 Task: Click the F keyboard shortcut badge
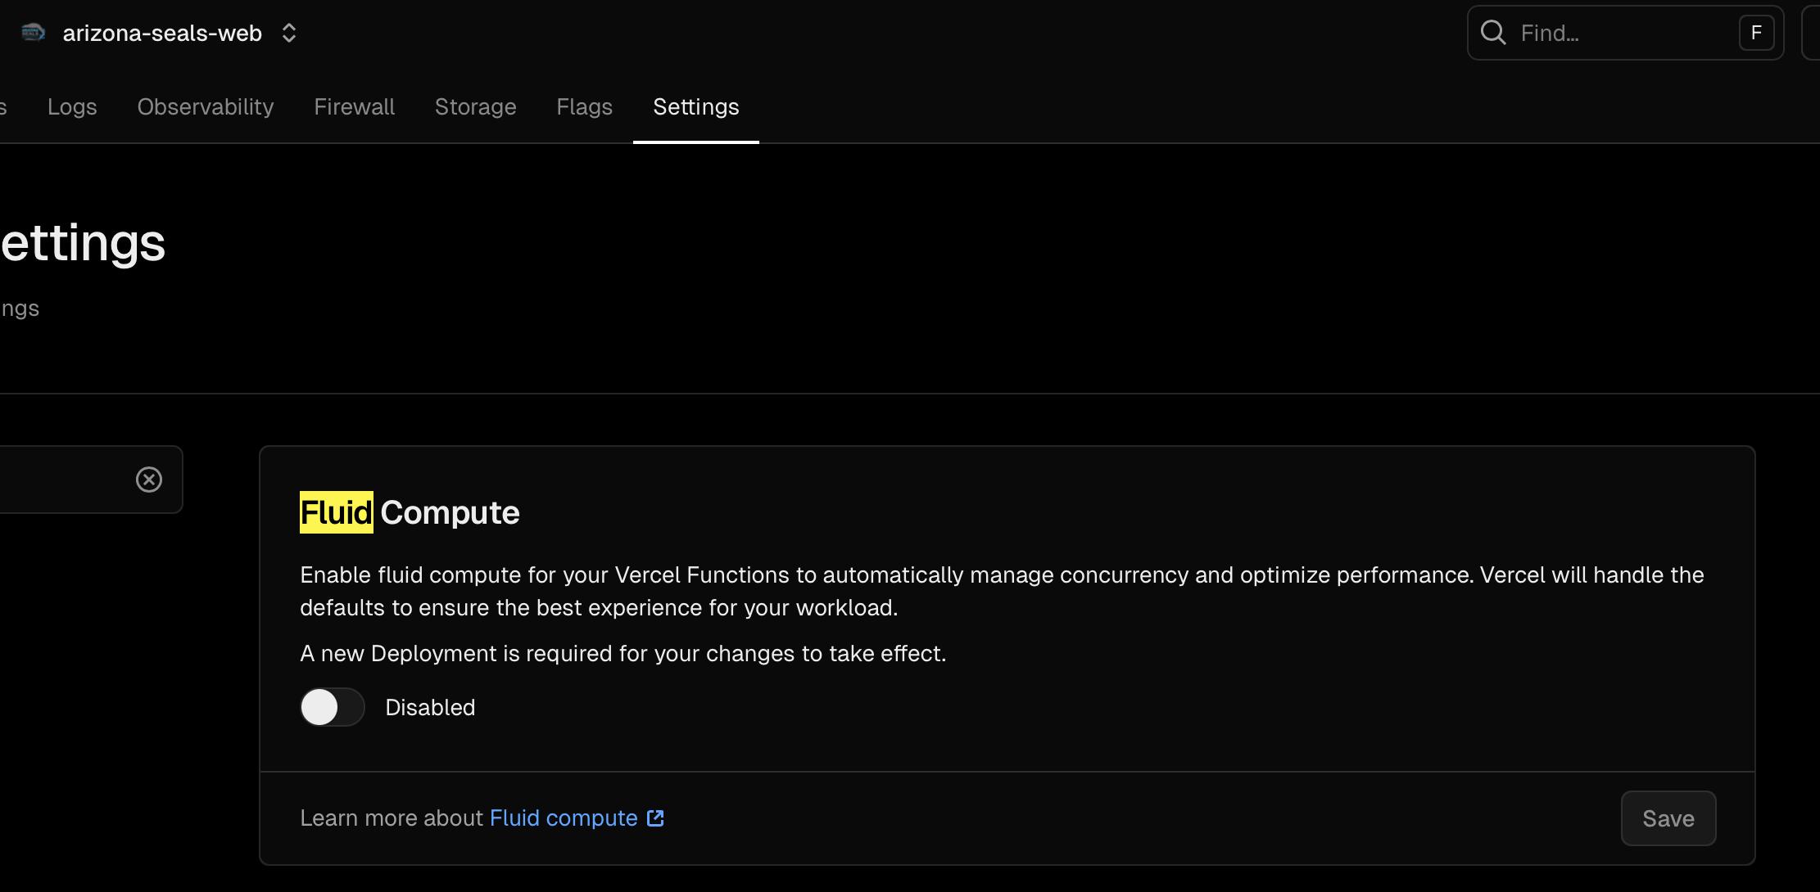tap(1756, 33)
